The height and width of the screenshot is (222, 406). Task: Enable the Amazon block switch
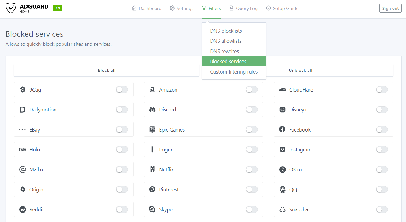pos(252,89)
